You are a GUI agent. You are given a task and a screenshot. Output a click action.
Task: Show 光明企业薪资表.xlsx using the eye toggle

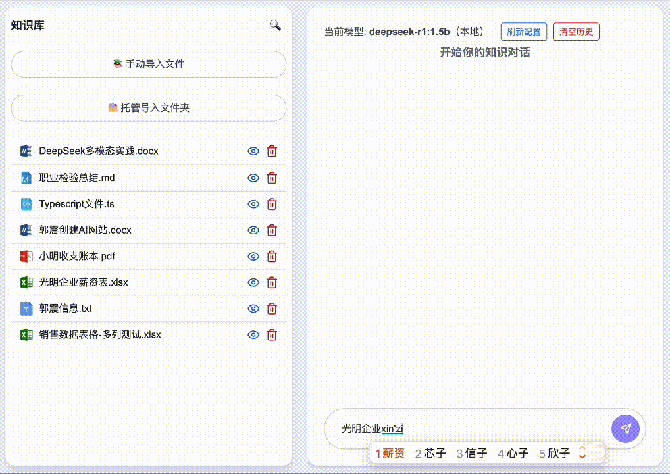click(253, 282)
